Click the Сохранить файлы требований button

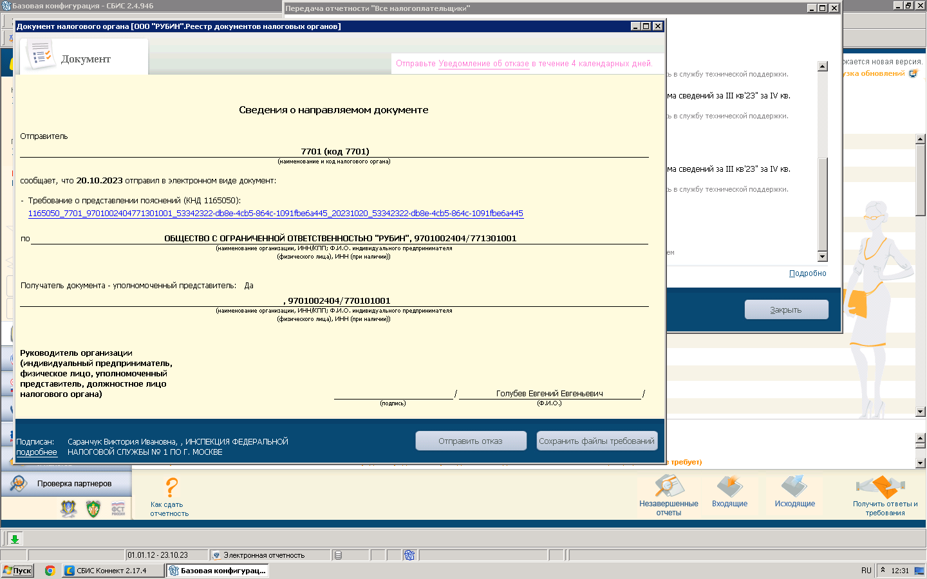click(x=597, y=441)
